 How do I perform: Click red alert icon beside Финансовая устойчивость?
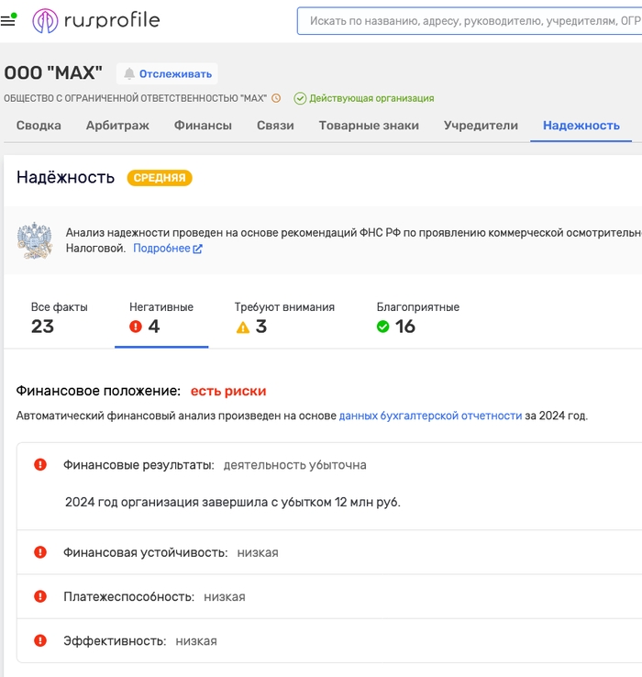[x=40, y=552]
